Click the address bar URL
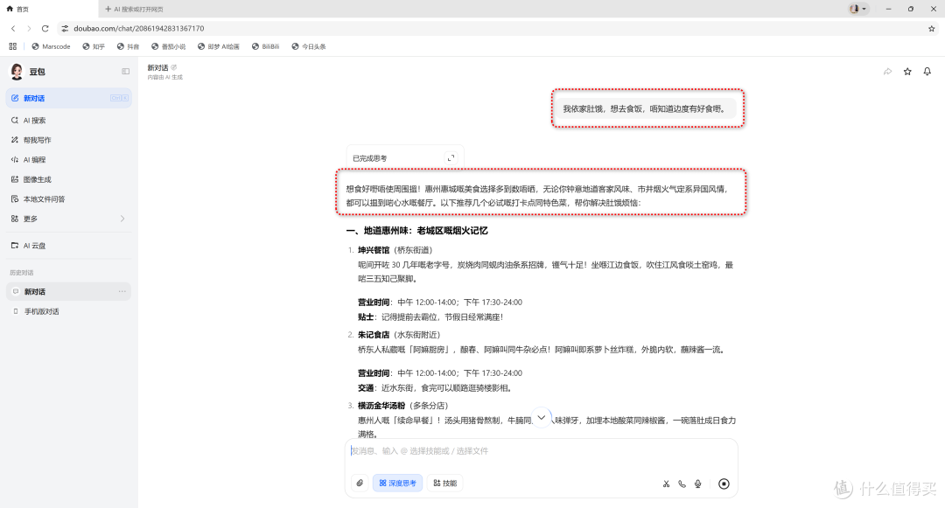The image size is (945, 508). (138, 28)
